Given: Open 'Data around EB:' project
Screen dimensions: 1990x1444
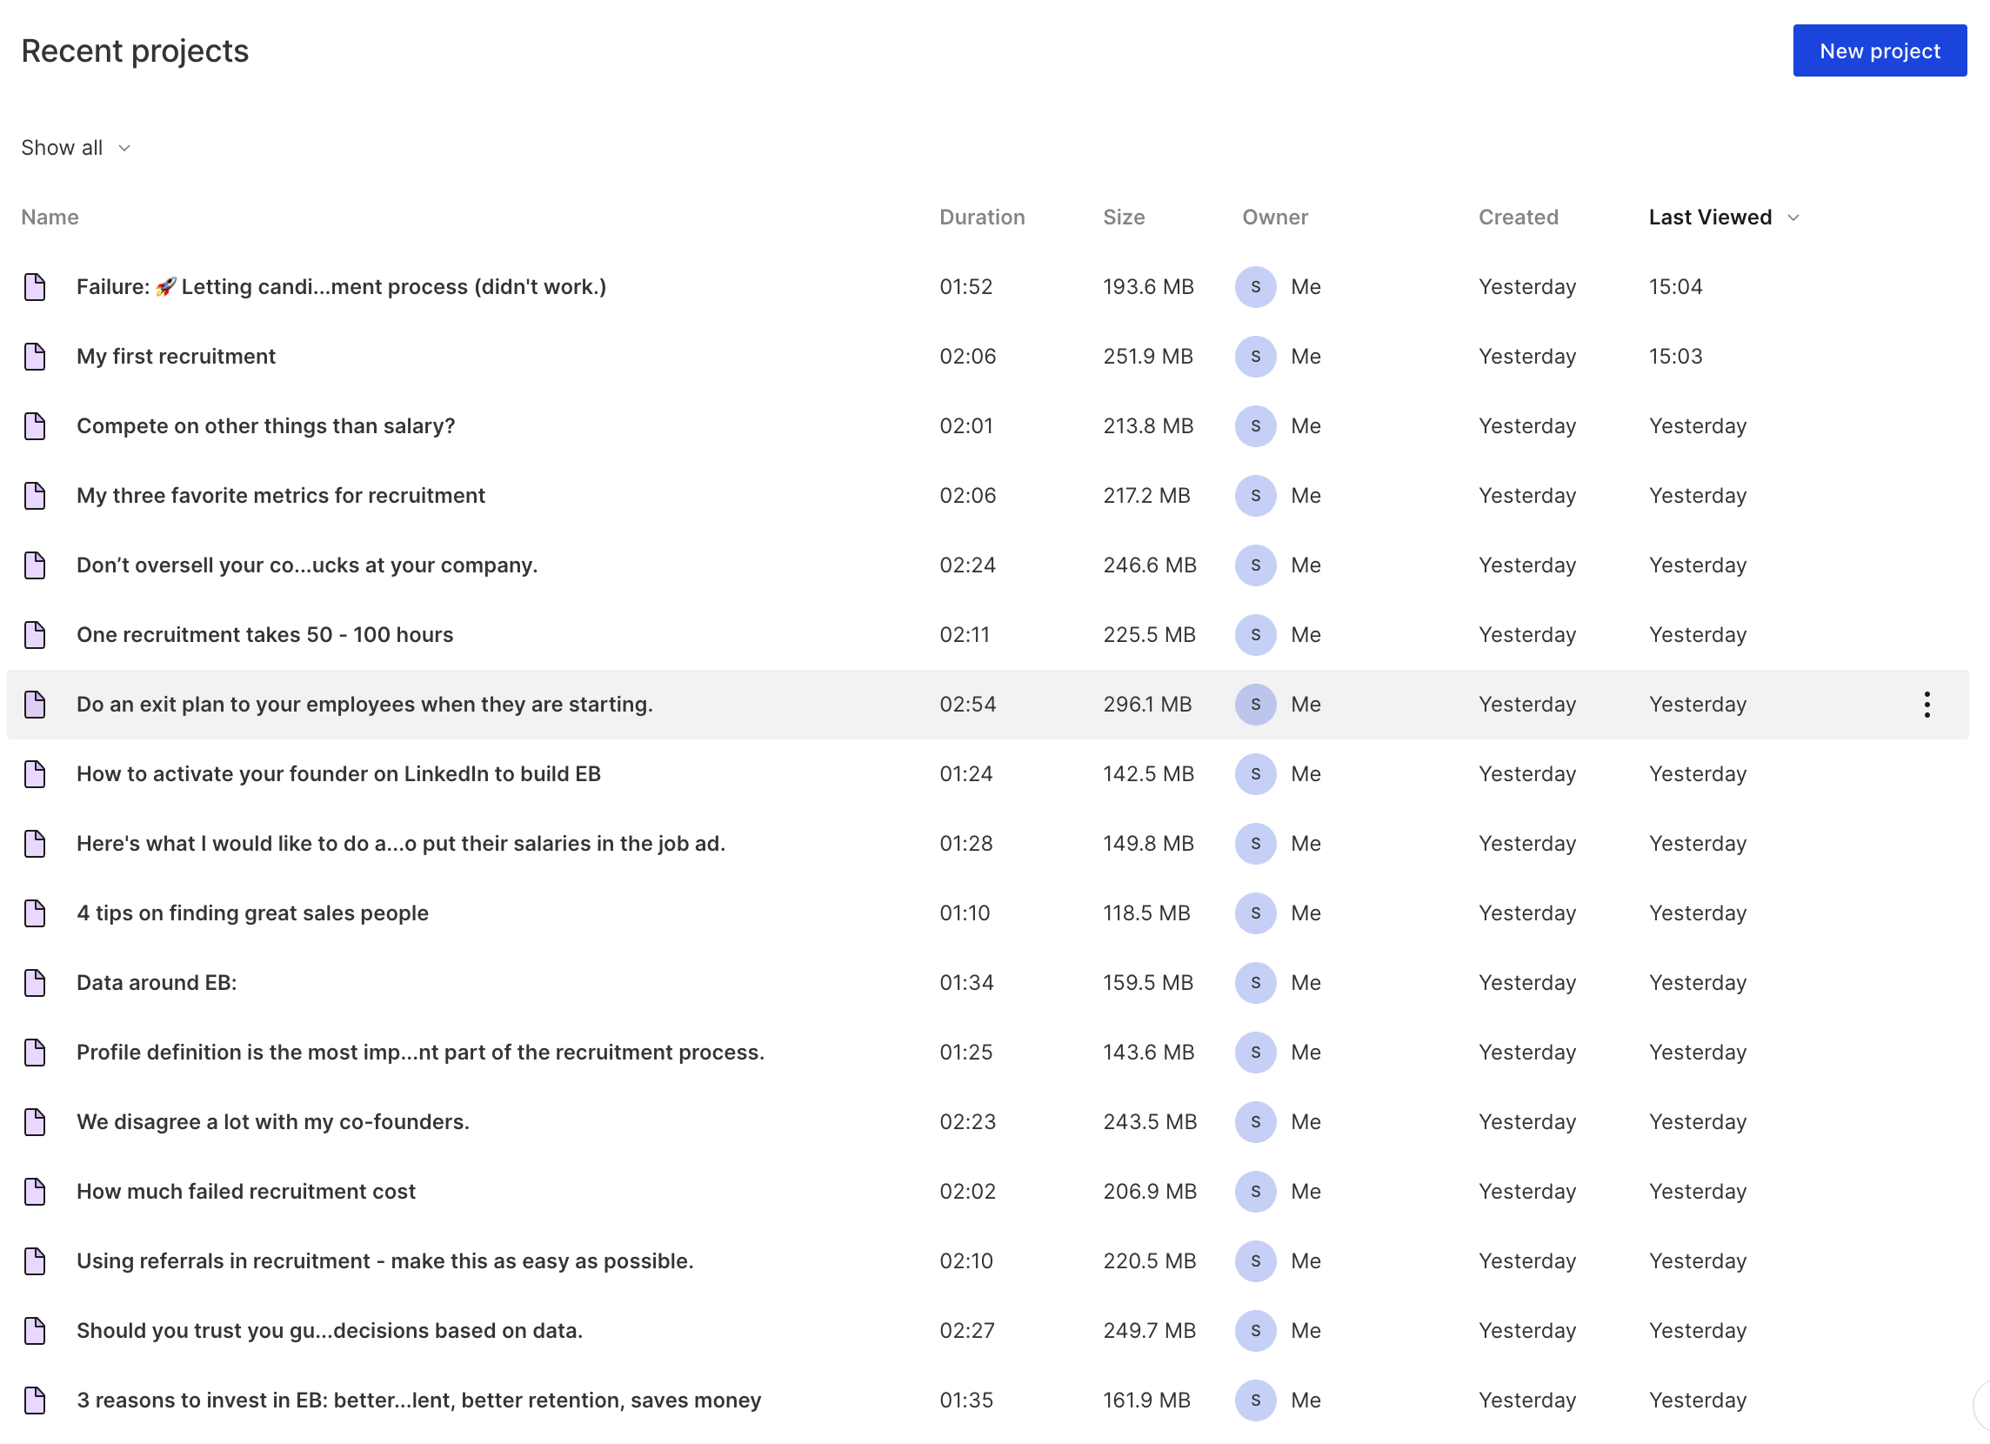Looking at the screenshot, I should 157,983.
